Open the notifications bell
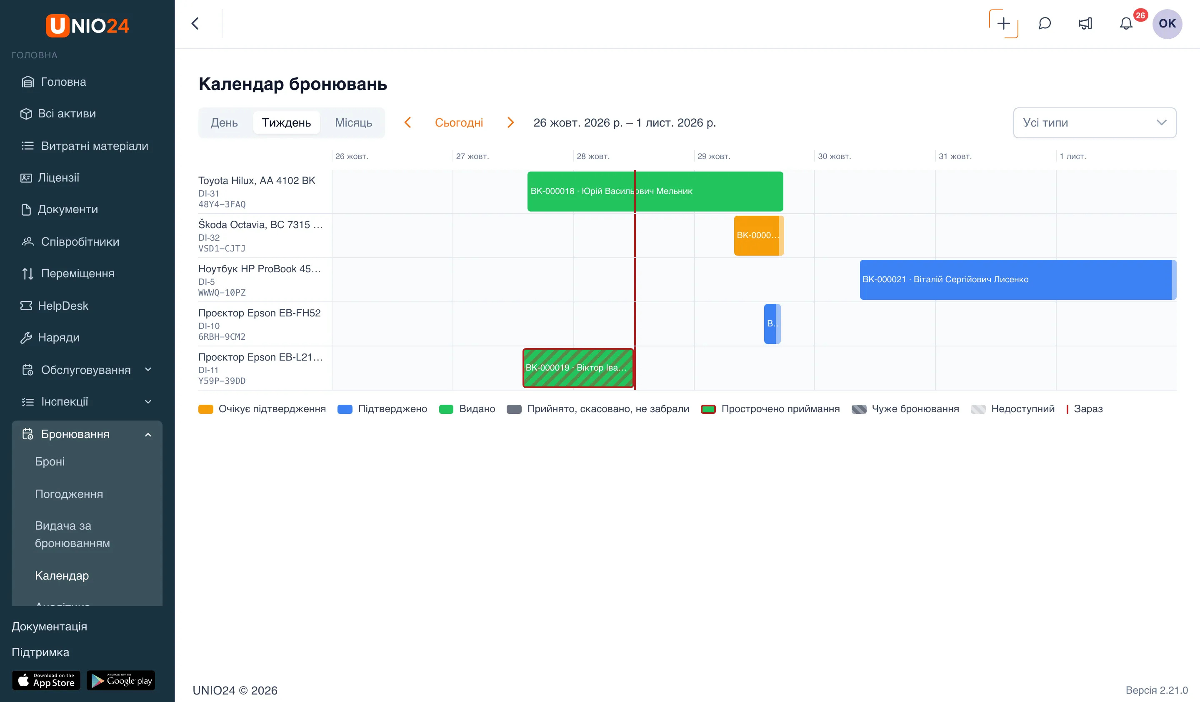This screenshot has width=1200, height=702. click(x=1126, y=23)
